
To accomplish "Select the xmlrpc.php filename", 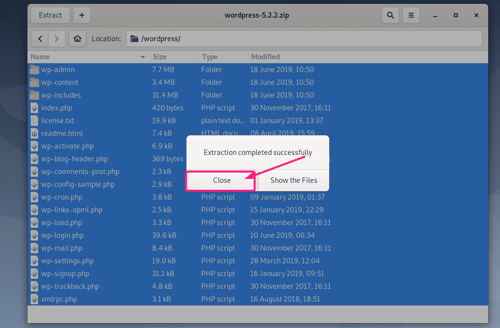I will [59, 299].
